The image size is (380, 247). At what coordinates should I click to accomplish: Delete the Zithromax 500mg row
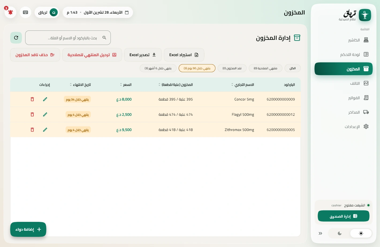tap(32, 130)
